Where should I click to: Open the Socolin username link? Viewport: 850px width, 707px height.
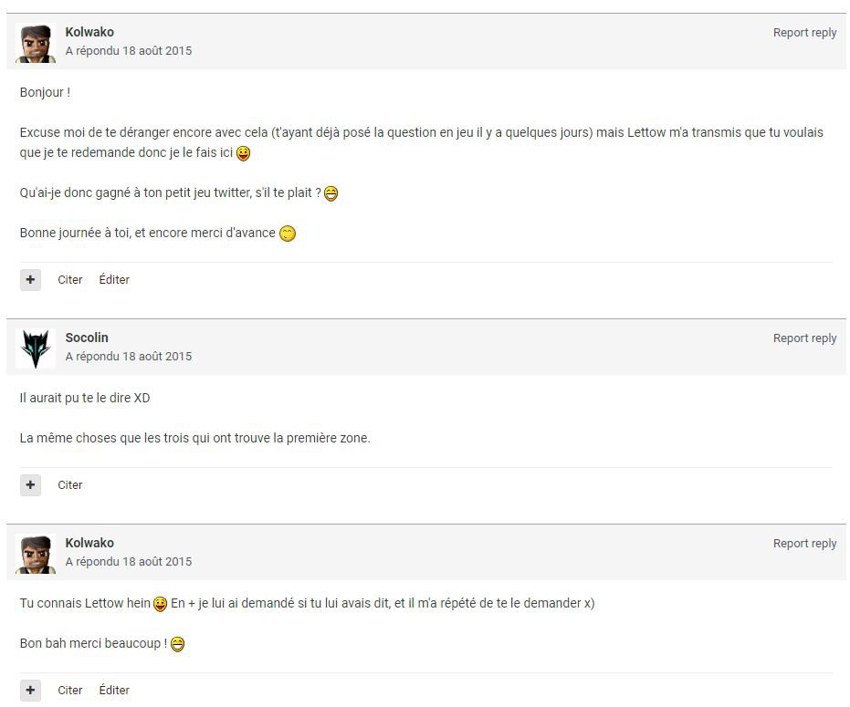coord(87,338)
